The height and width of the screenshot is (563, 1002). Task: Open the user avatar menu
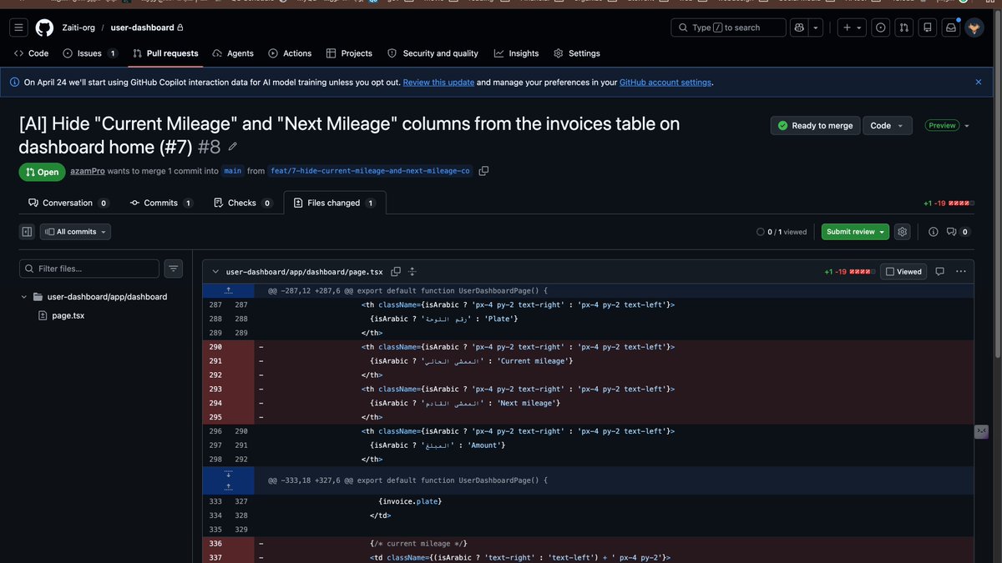(974, 28)
